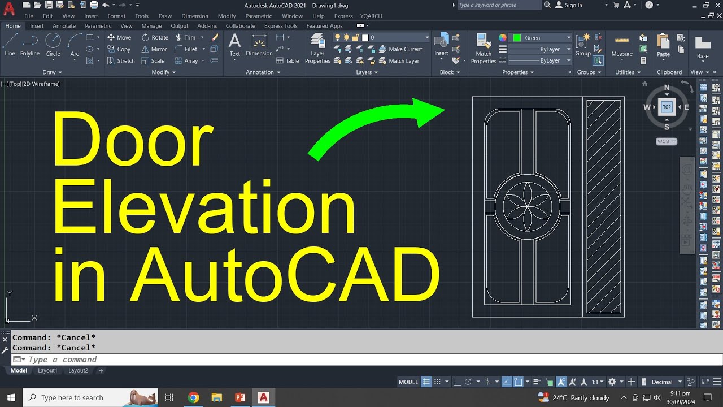Open the Green object color dropdown
This screenshot has height=407, width=723.
pyautogui.click(x=542, y=38)
